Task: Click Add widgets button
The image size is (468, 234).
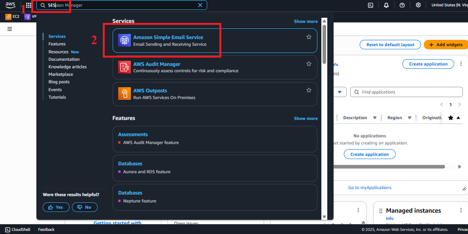Action: [446, 45]
